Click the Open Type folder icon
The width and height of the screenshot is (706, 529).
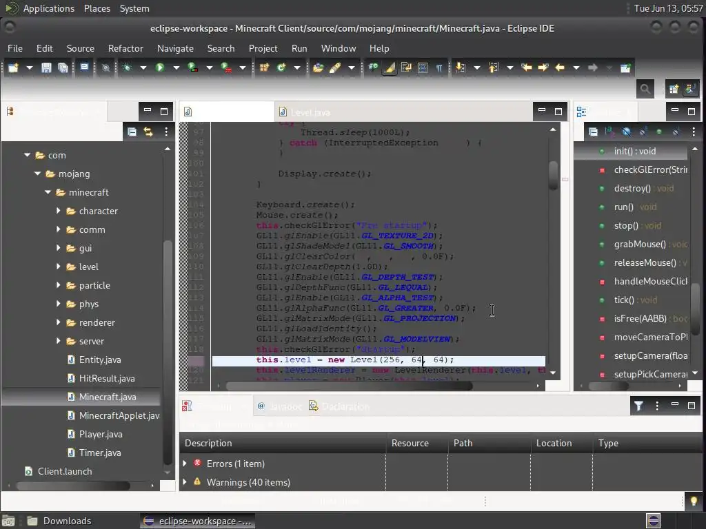pyautogui.click(x=319, y=68)
